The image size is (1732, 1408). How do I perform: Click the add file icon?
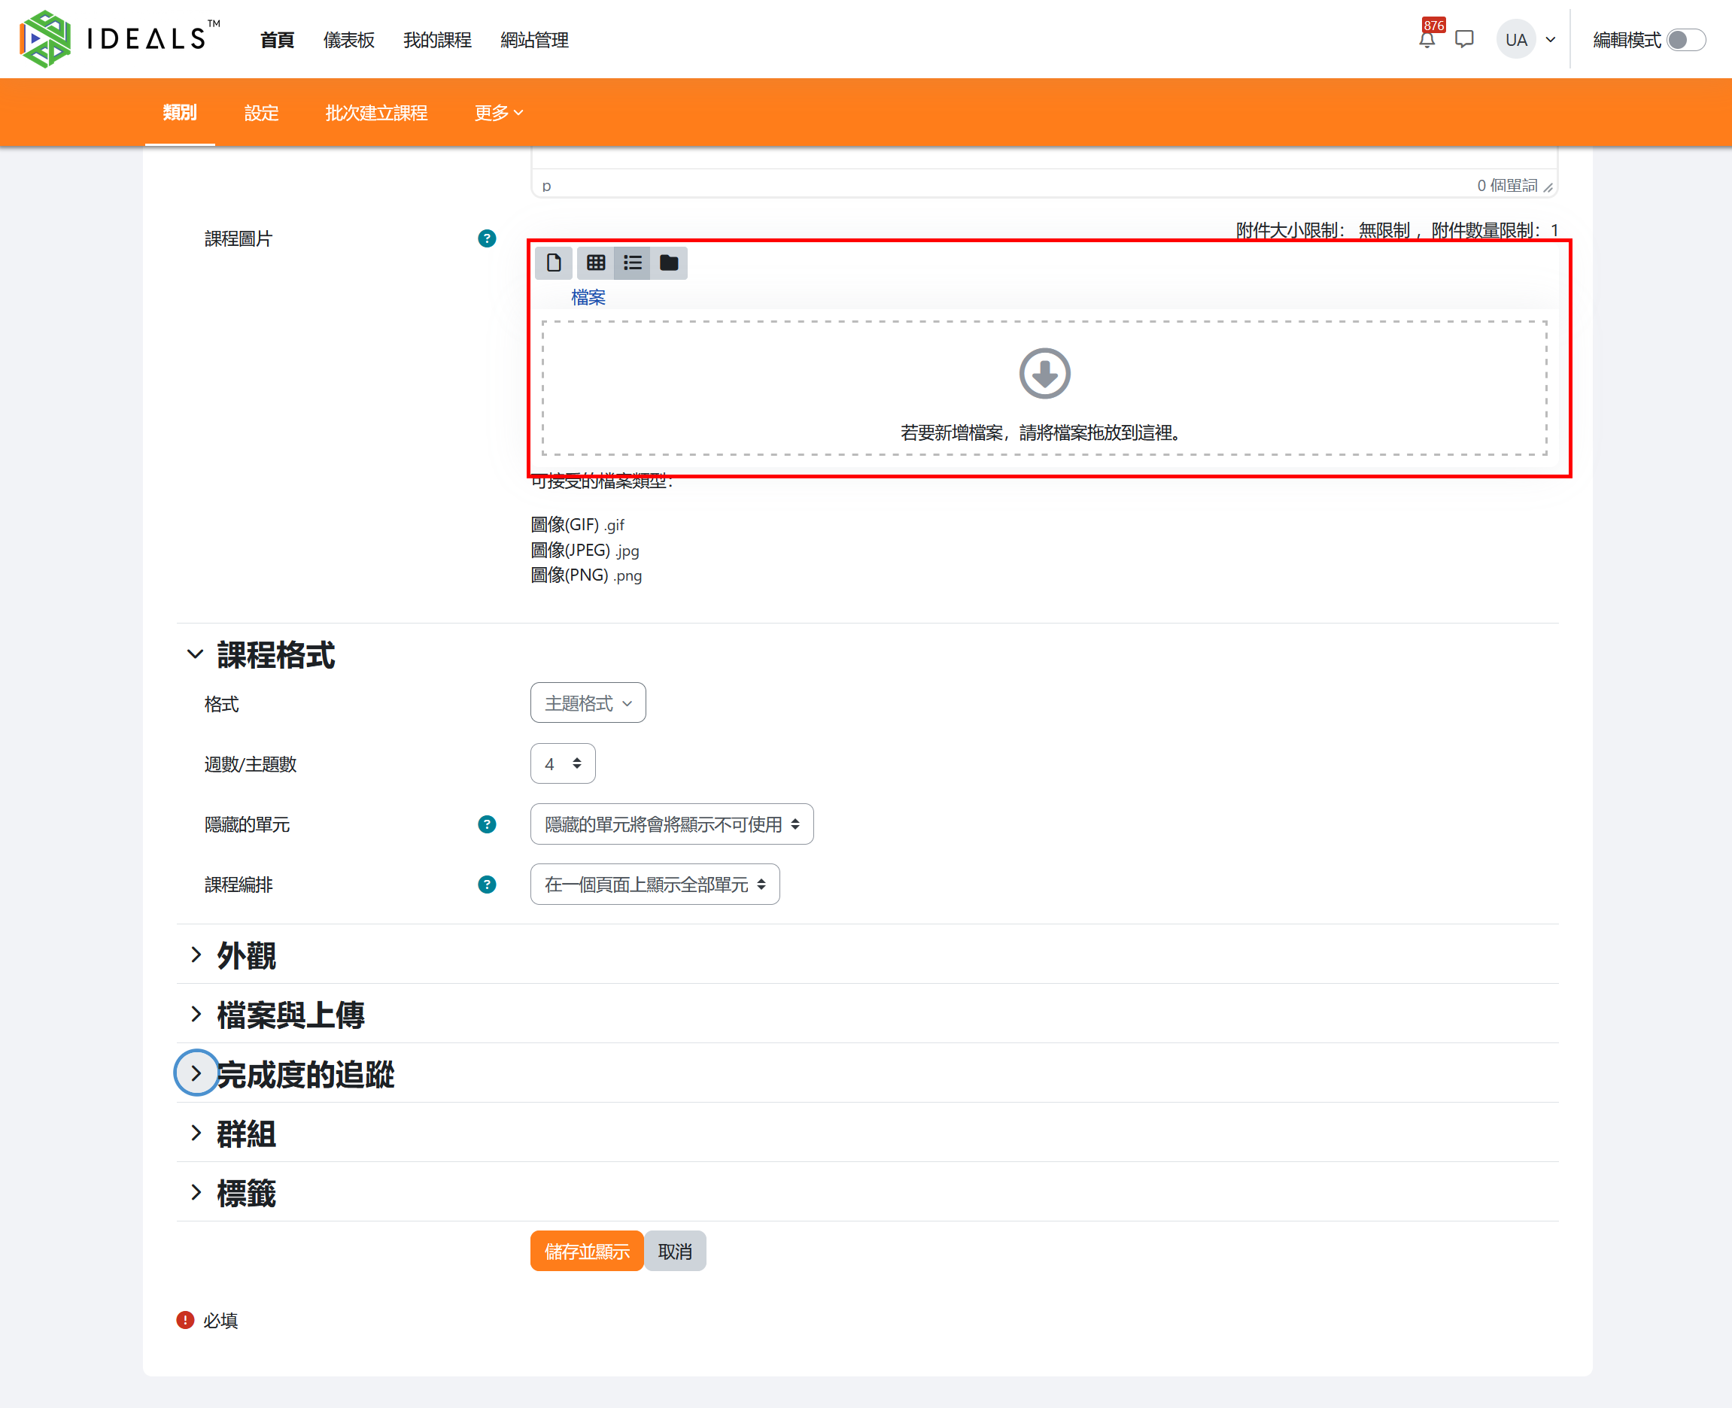[553, 262]
